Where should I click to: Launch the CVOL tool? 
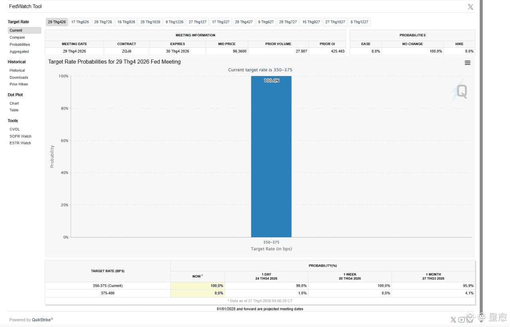15,129
